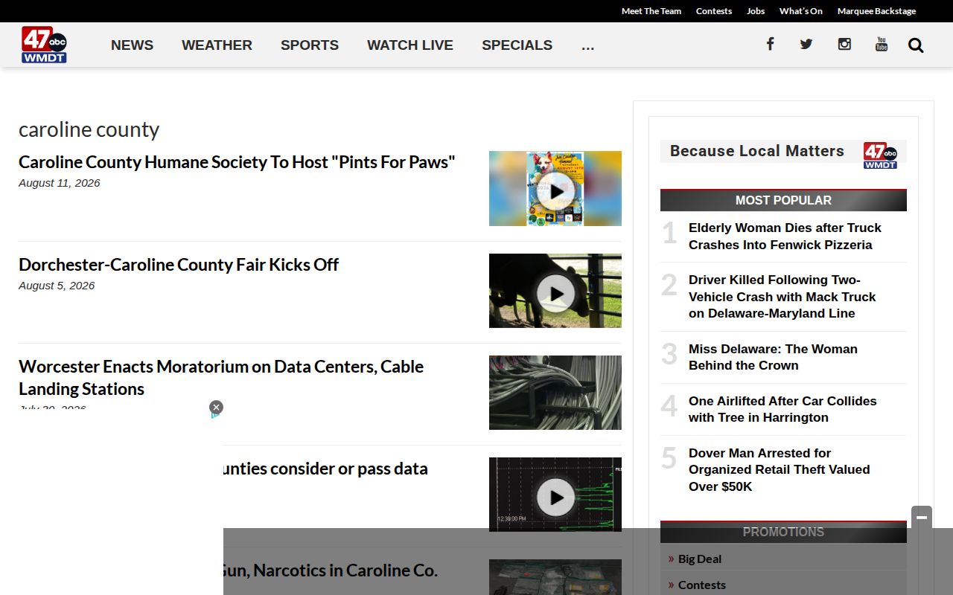Open the Twitter social icon
953x595 pixels.
(x=806, y=44)
